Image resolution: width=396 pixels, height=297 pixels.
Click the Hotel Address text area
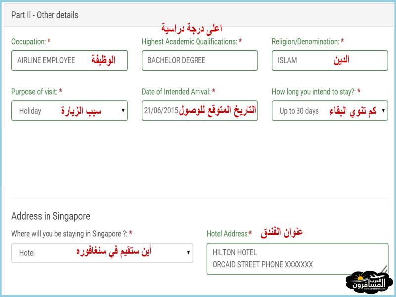click(x=297, y=259)
